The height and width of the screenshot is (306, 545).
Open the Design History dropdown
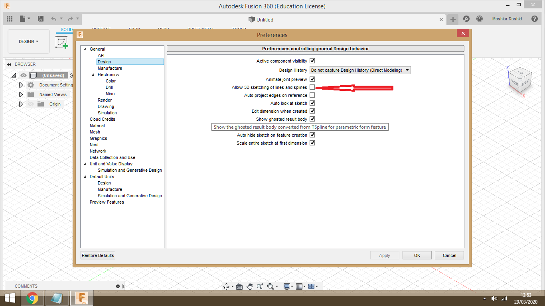[x=359, y=70]
